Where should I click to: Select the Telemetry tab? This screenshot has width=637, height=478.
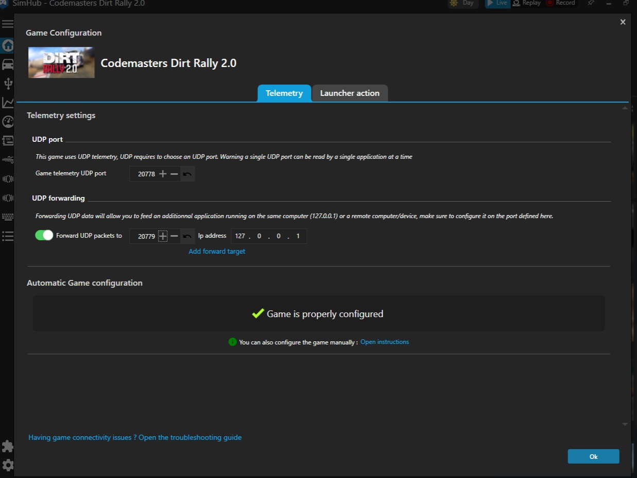[x=284, y=93]
